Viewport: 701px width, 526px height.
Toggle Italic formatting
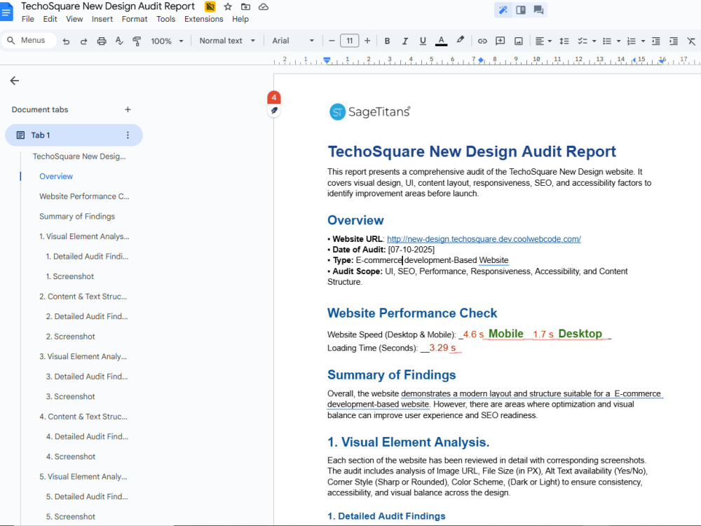tap(404, 41)
